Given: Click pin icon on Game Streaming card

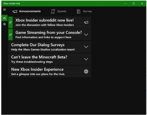Looking at the screenshot, I should click(10, 35).
